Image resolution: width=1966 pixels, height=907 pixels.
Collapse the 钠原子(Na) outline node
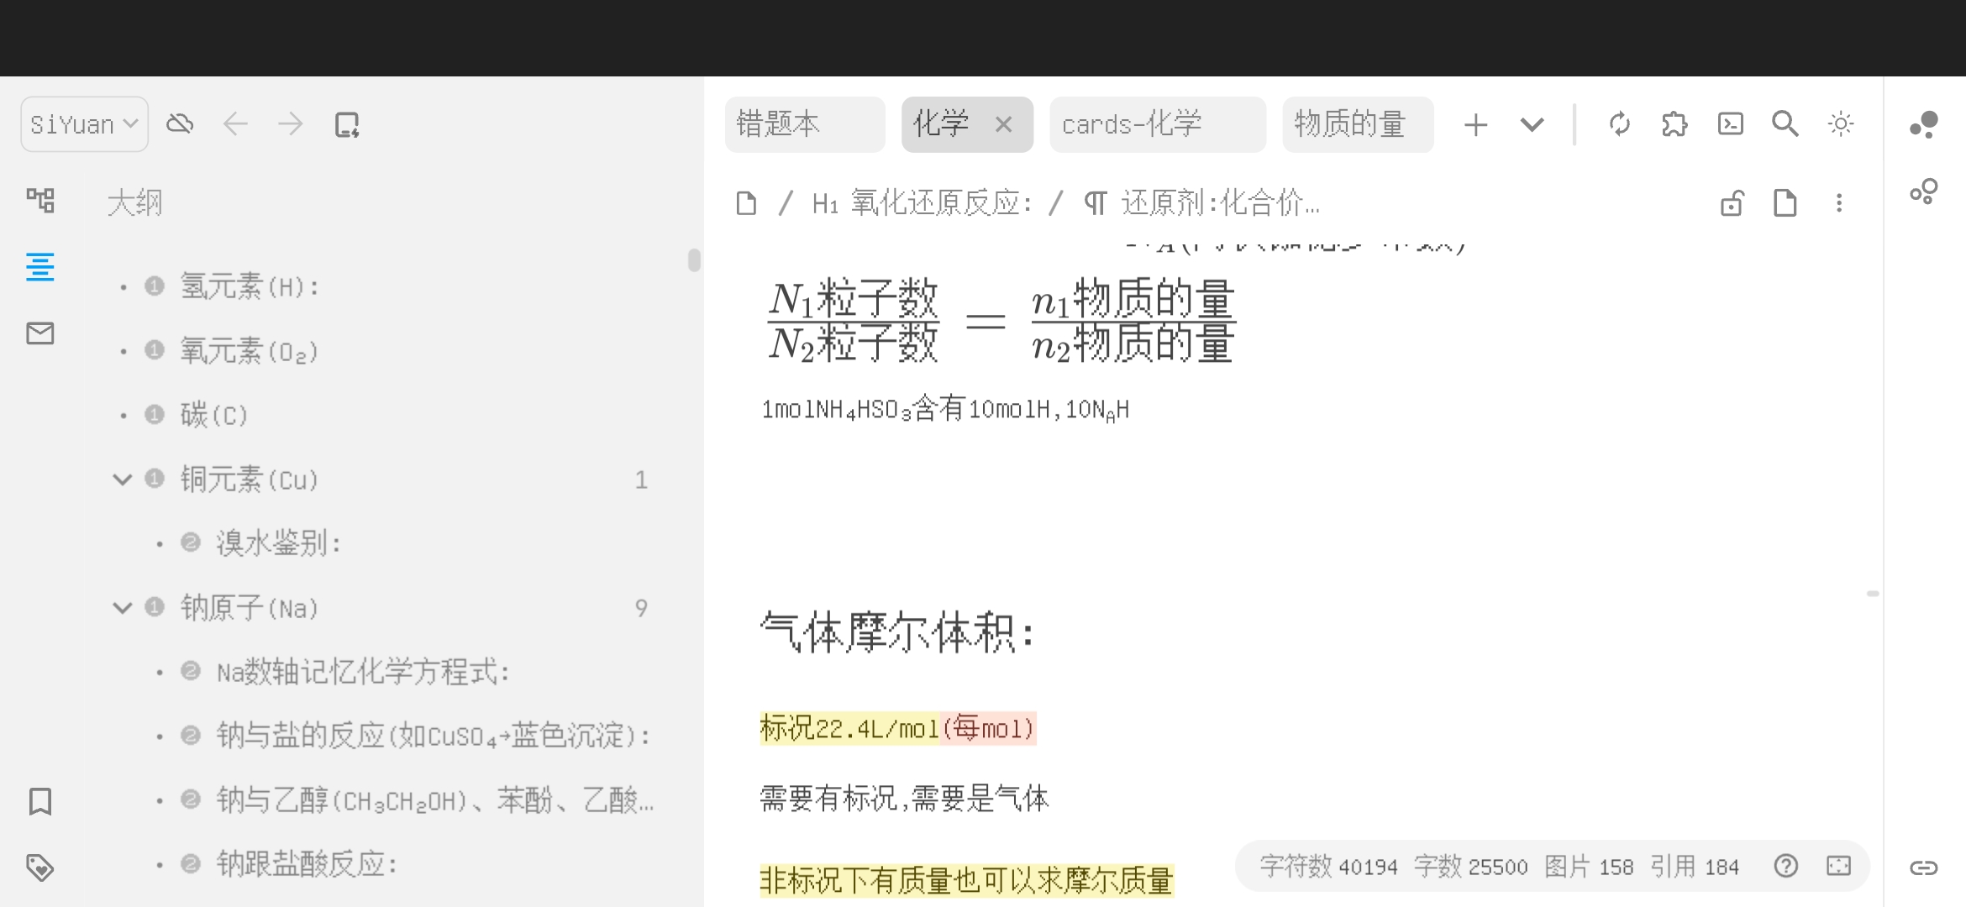(122, 607)
